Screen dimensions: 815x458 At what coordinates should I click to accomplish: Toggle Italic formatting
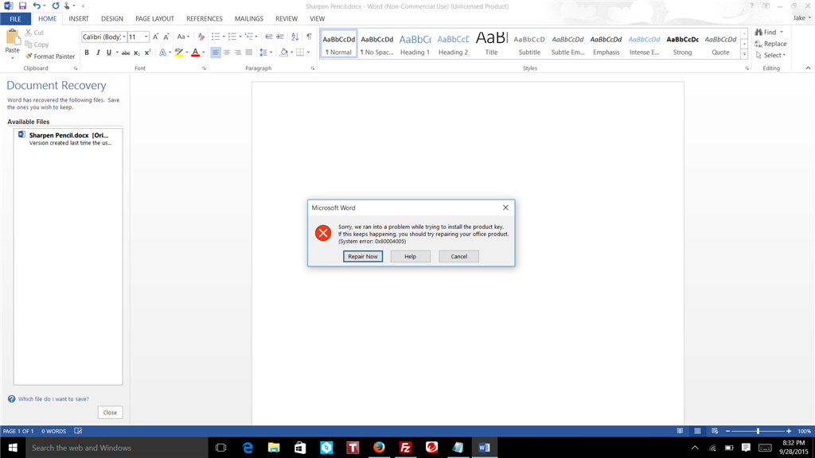(x=98, y=52)
